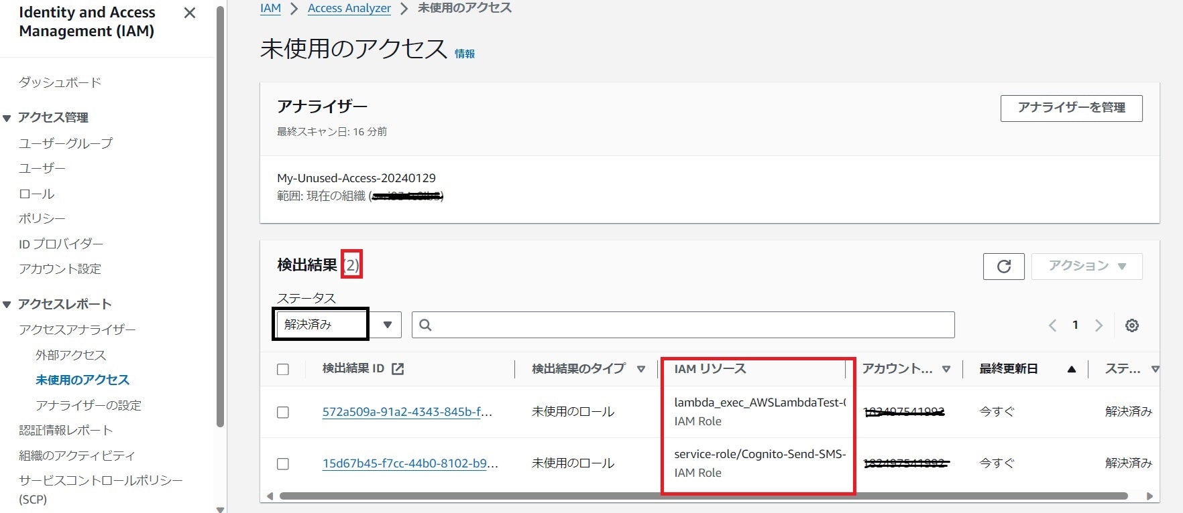The height and width of the screenshot is (513, 1183).
Task: Go to the previous findings page
Action: coord(1052,325)
